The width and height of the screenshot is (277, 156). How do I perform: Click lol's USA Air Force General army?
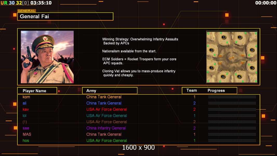pyautogui.click(x=107, y=115)
